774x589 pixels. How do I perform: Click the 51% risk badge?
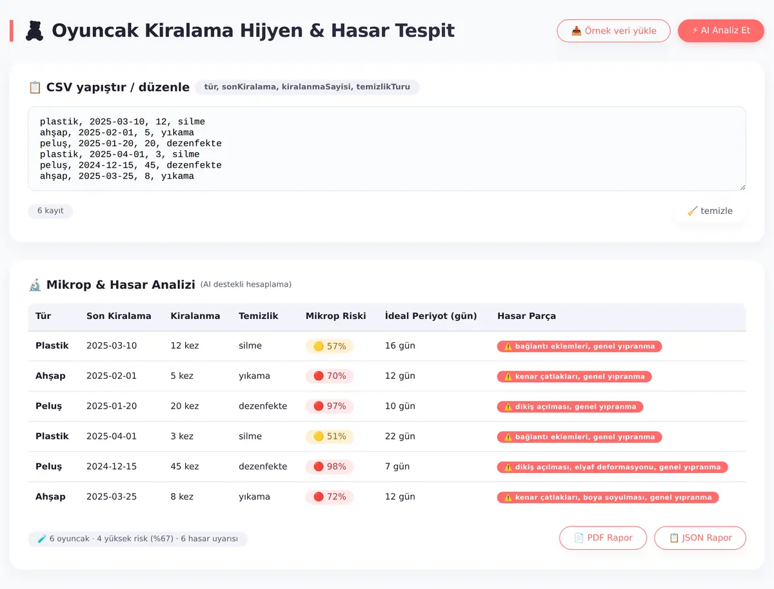click(330, 437)
